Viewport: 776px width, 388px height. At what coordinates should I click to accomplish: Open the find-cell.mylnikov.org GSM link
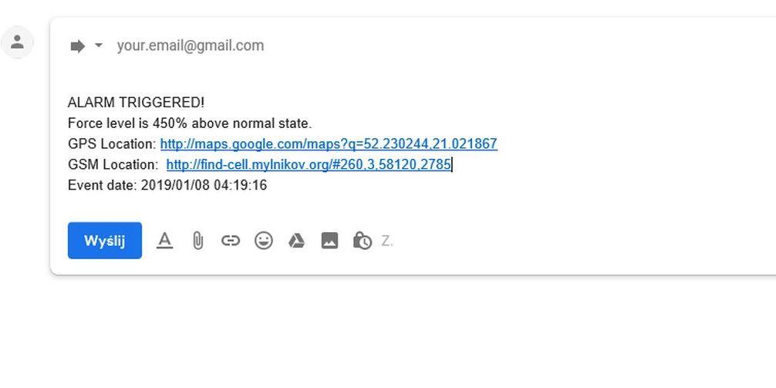pyautogui.click(x=309, y=165)
